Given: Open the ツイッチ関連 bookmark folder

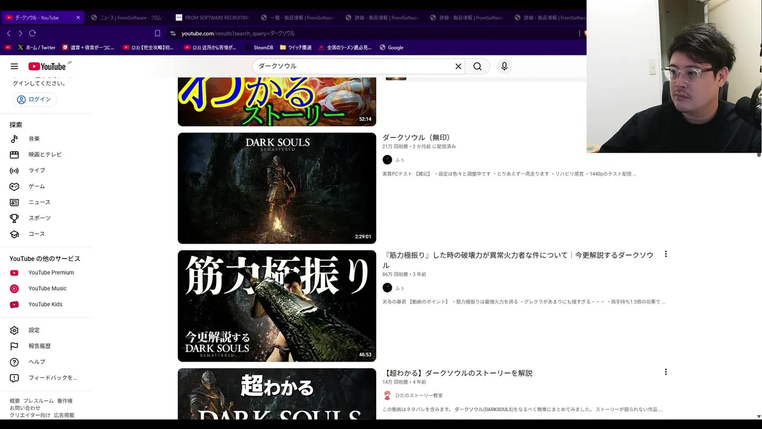Looking at the screenshot, I should pos(295,48).
